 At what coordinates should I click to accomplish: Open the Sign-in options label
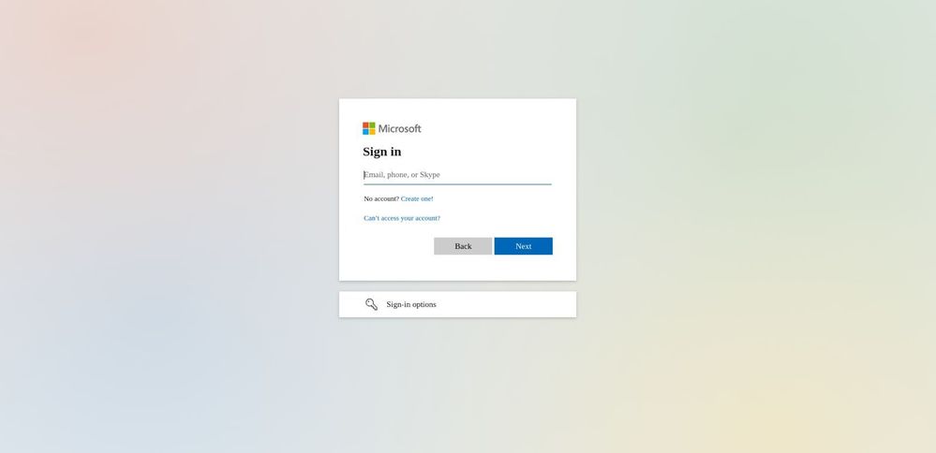point(411,304)
